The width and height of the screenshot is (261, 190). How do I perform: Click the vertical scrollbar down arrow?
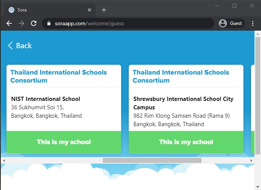[258, 187]
